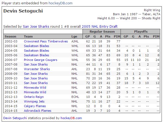This screenshot has width=164, height=124.
Task: Open the Calgary Flames team link
Action: click(35, 106)
